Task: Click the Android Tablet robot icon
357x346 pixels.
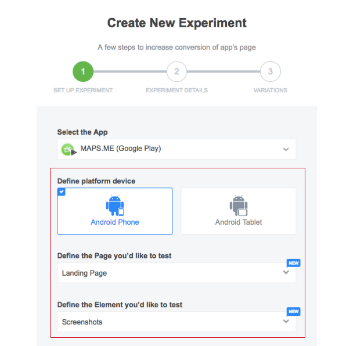Action: tap(239, 206)
